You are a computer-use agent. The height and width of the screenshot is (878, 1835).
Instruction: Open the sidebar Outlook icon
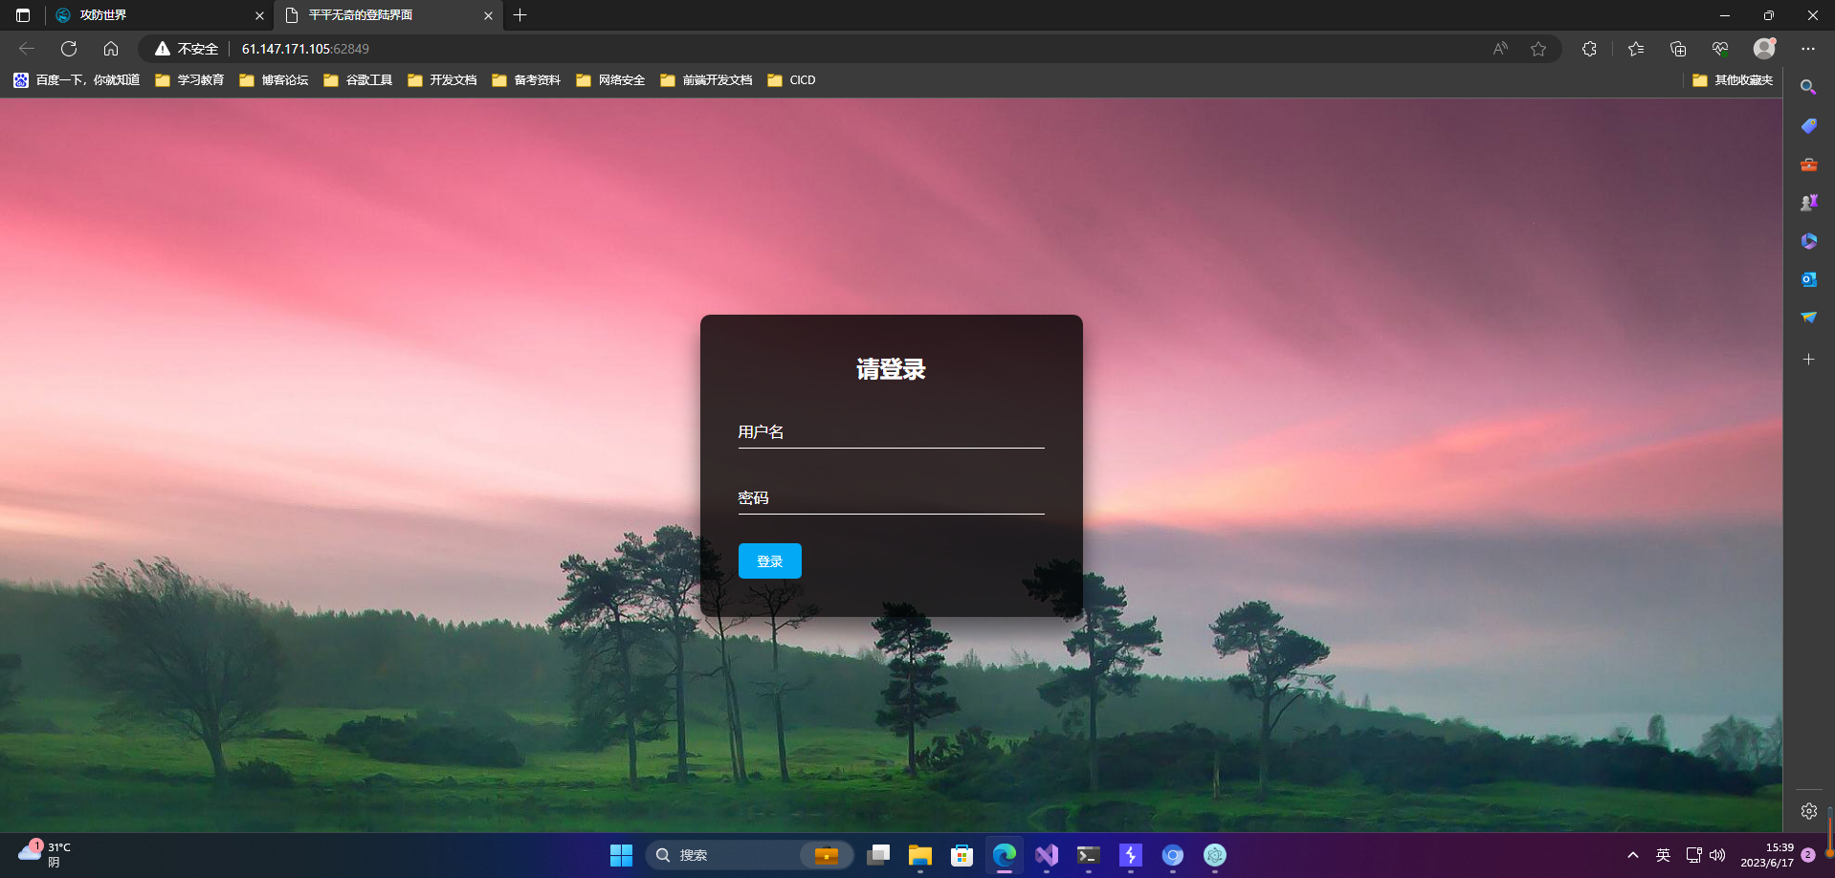1808,279
